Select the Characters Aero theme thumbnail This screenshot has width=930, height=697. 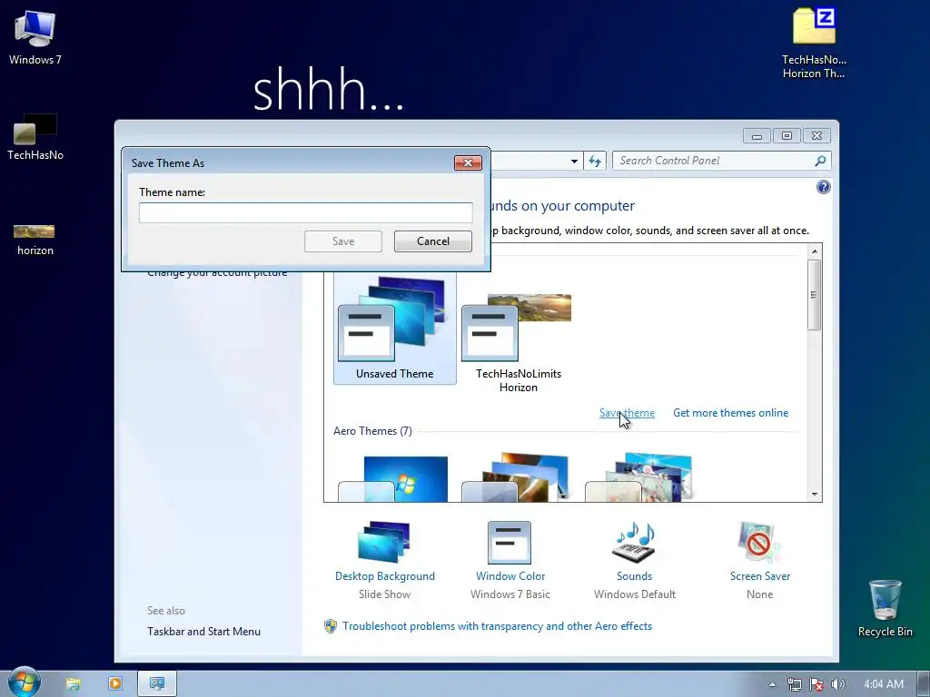point(638,477)
